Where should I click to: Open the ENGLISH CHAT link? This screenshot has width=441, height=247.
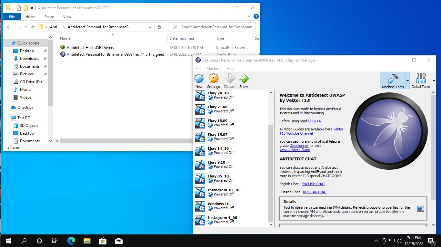click(x=313, y=184)
